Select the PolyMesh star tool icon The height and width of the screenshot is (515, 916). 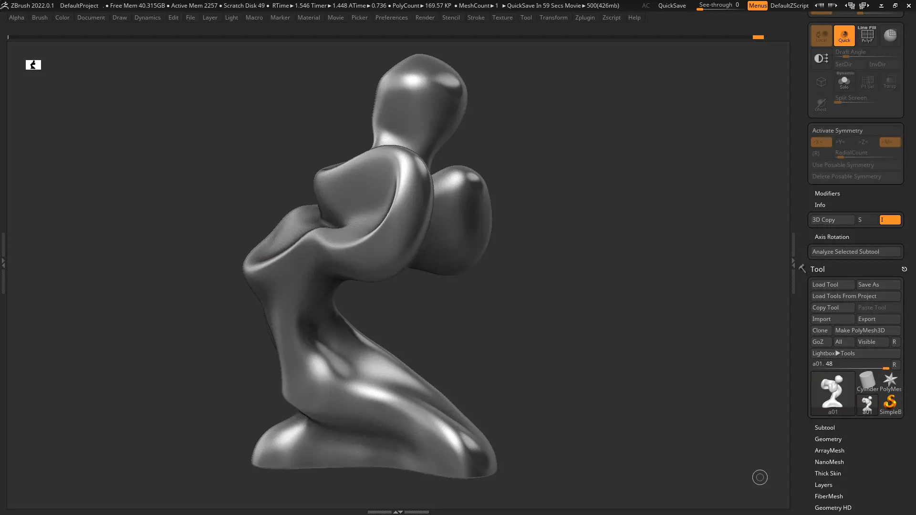pyautogui.click(x=890, y=382)
